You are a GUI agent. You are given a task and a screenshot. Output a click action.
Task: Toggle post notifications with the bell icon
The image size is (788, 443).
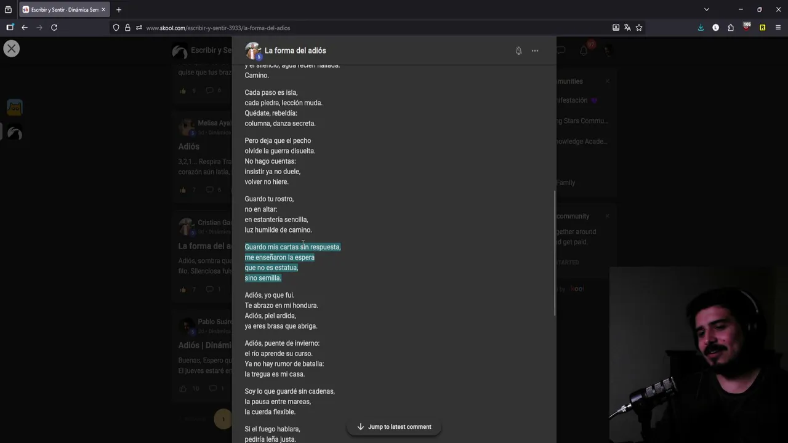(518, 51)
